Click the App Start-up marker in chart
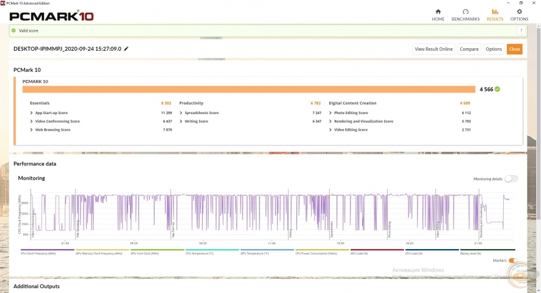 [173, 230]
